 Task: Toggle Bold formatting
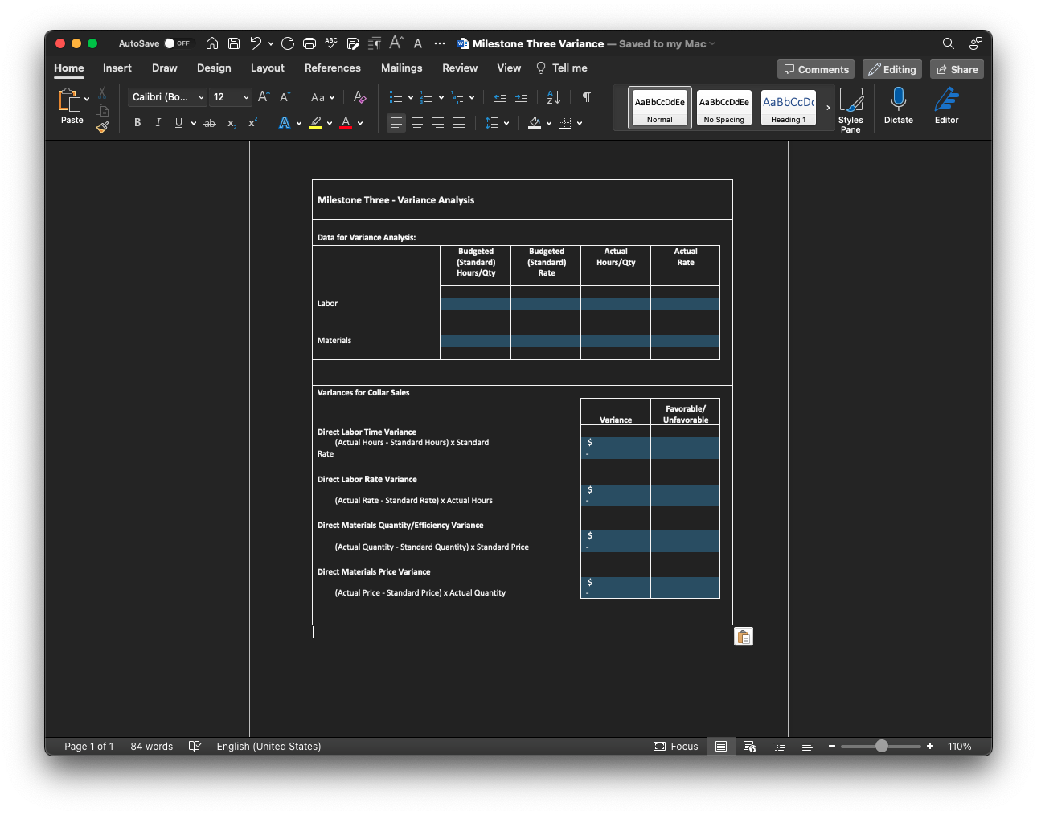pyautogui.click(x=137, y=123)
